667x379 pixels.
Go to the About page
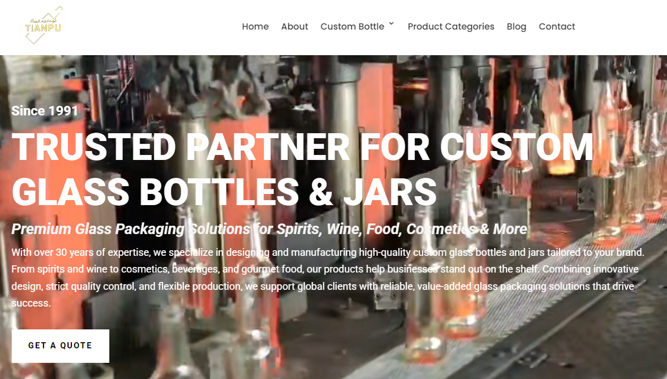tap(294, 26)
